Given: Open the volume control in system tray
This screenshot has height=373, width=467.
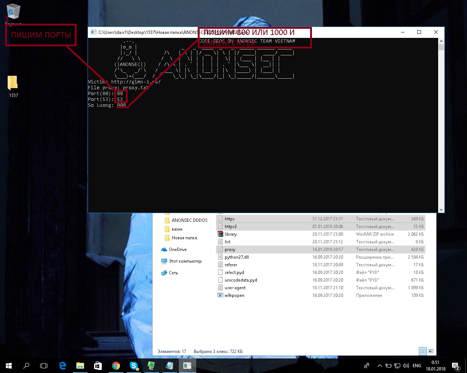Looking at the screenshot, I should (406, 366).
